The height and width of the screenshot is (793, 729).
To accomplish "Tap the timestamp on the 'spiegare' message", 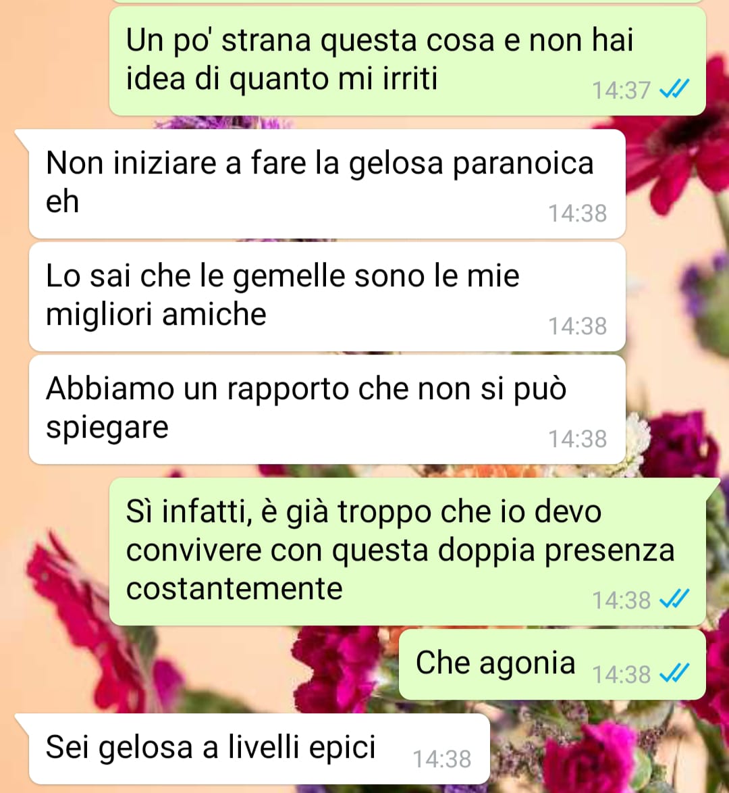I will click(x=577, y=439).
